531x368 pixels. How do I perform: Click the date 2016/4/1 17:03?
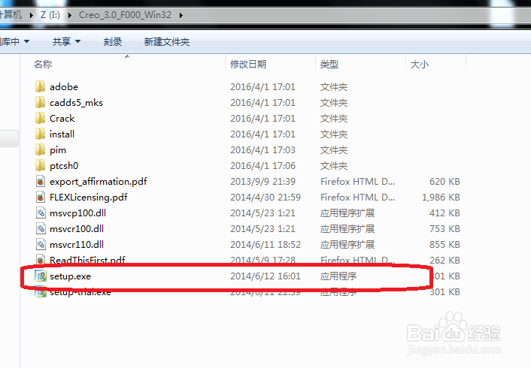pyautogui.click(x=262, y=150)
